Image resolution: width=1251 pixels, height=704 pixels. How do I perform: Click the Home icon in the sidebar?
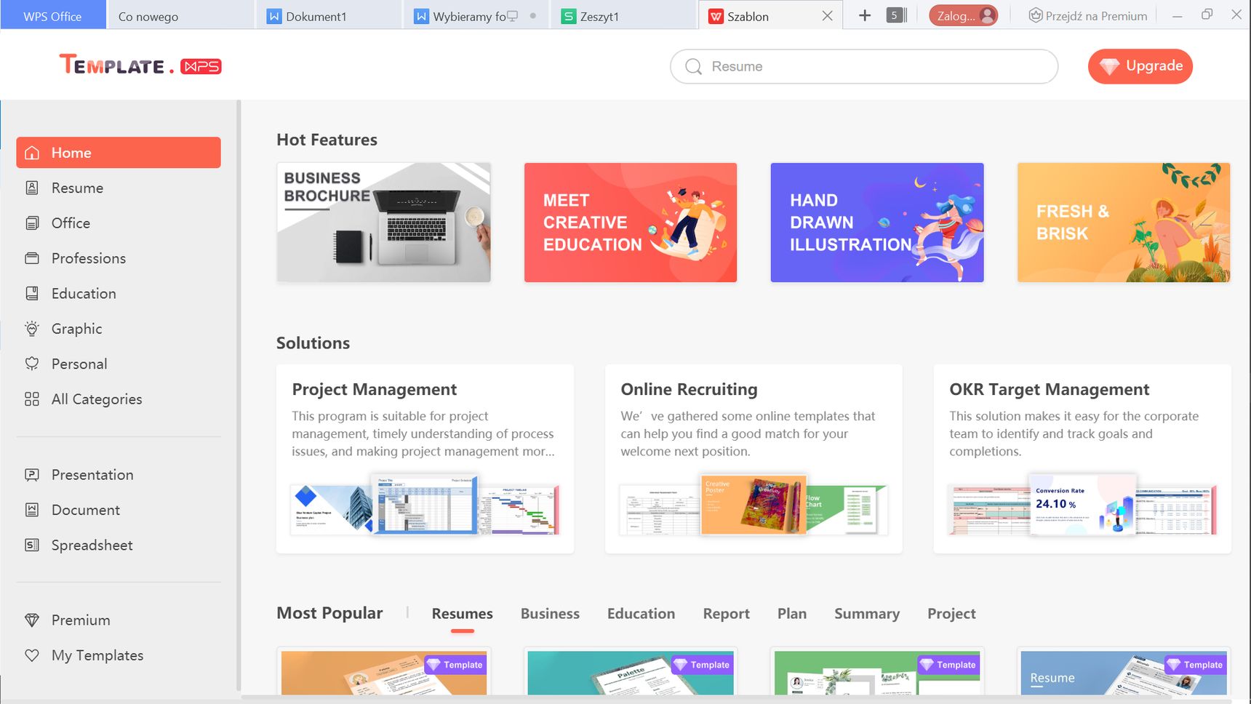point(32,153)
